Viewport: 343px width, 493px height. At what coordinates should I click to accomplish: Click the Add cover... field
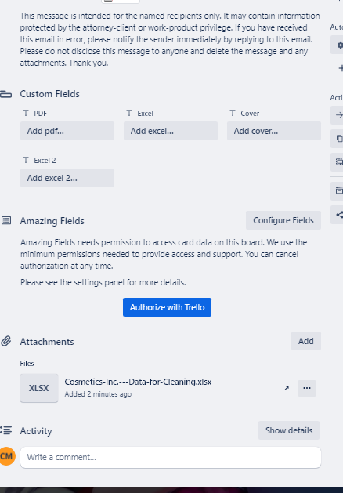[x=274, y=131]
